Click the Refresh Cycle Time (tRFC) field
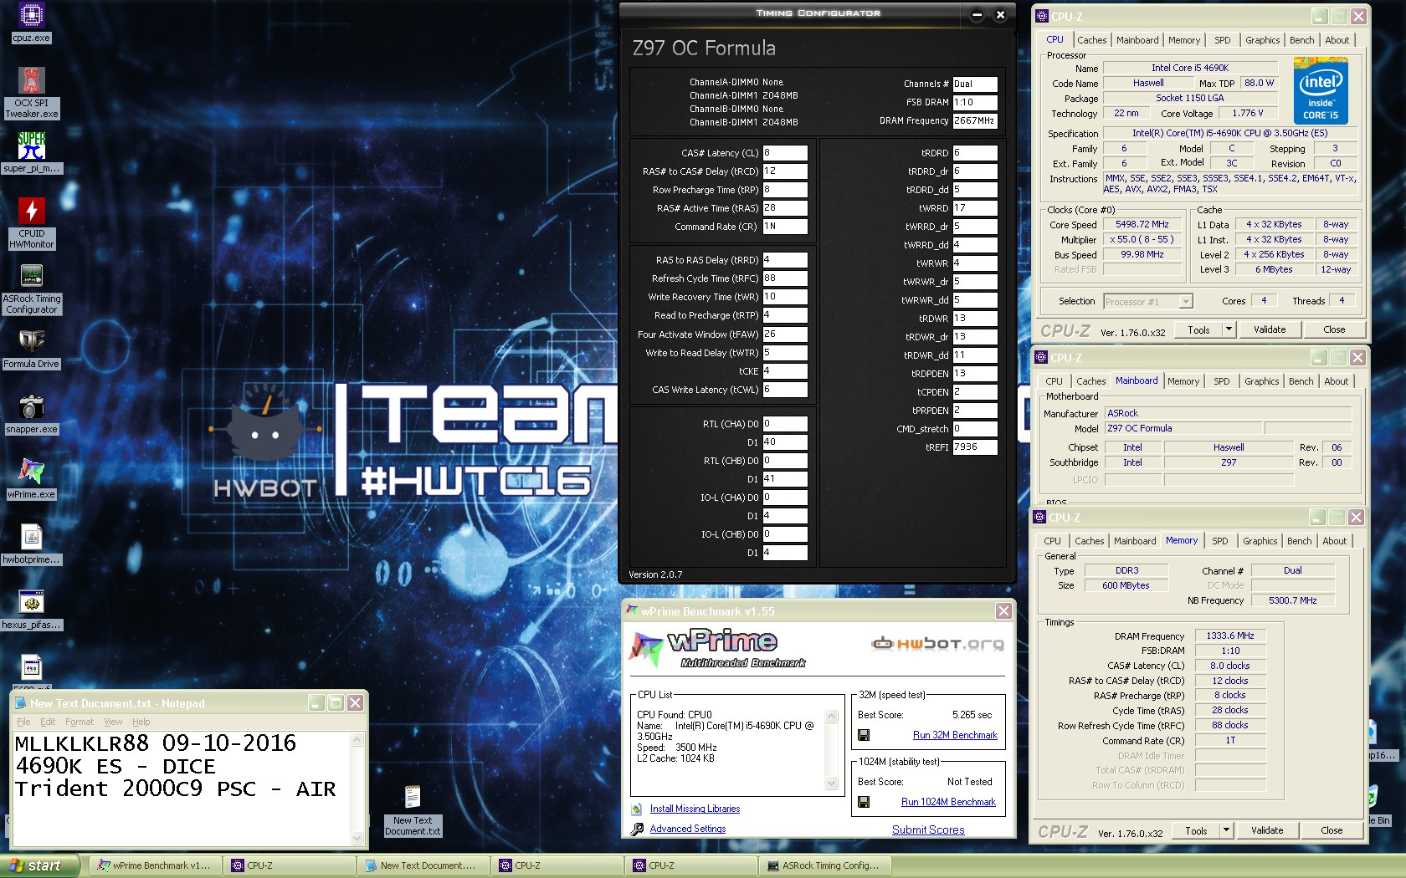Image resolution: width=1406 pixels, height=878 pixels. 784,278
